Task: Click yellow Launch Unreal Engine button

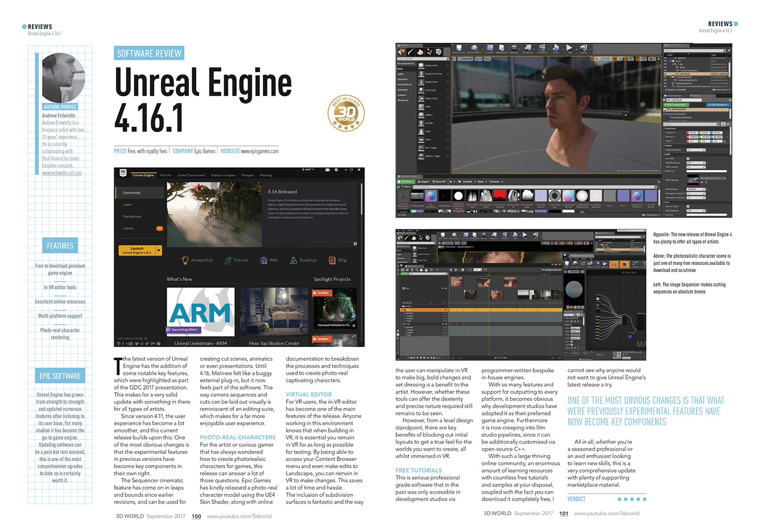Action: 137,250
